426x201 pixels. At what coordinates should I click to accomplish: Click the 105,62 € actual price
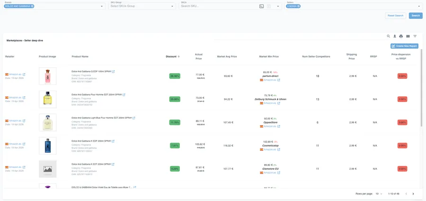200,144
